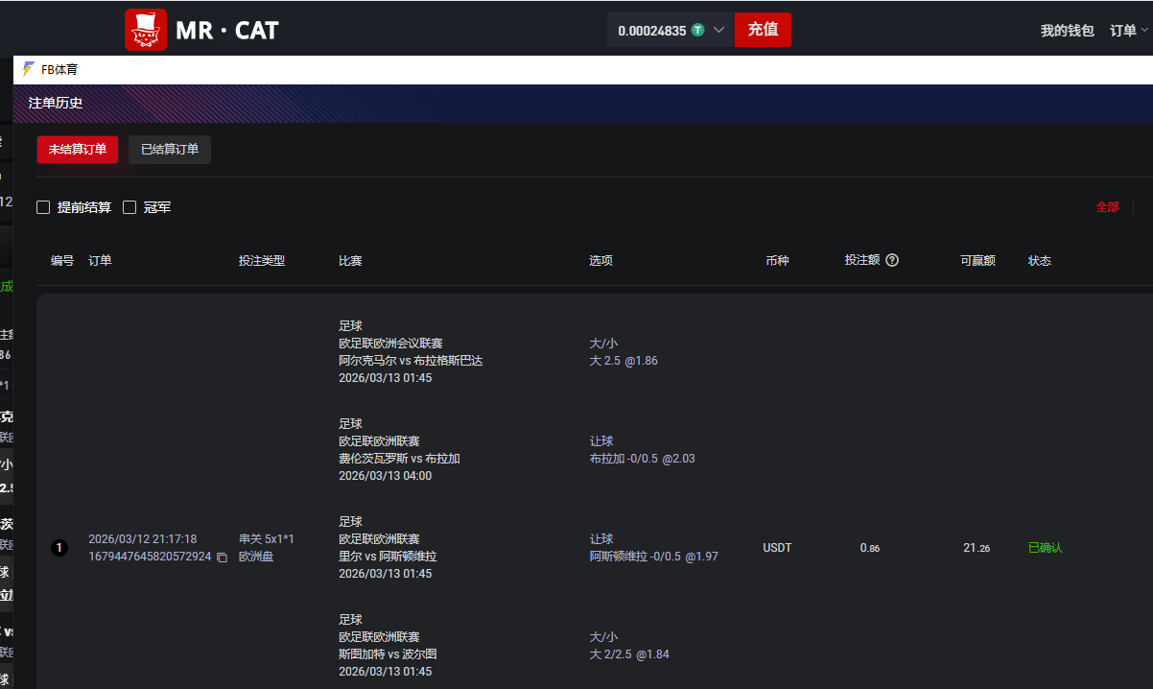The height and width of the screenshot is (689, 1153).
Task: Click the MR·CAT cat logo icon
Action: click(146, 30)
